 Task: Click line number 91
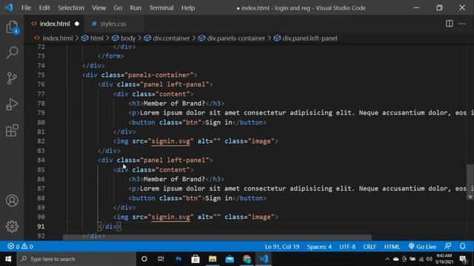pos(41,226)
